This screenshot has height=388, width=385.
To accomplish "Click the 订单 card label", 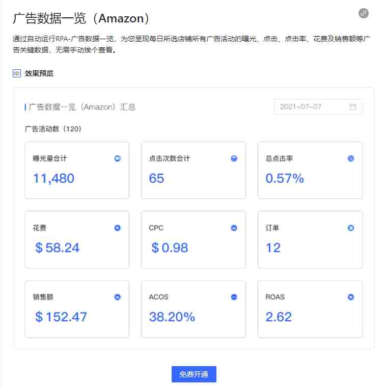I will pos(272,228).
